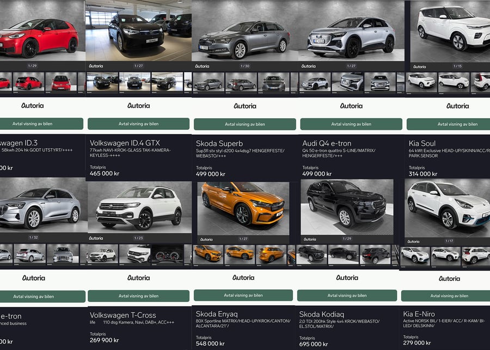The height and width of the screenshot is (350, 490).
Task: Select the first small thumbnail of Kia Soul
Action: pyautogui.click(x=421, y=83)
